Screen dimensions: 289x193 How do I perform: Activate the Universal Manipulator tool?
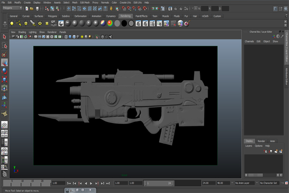click(x=4, y=88)
